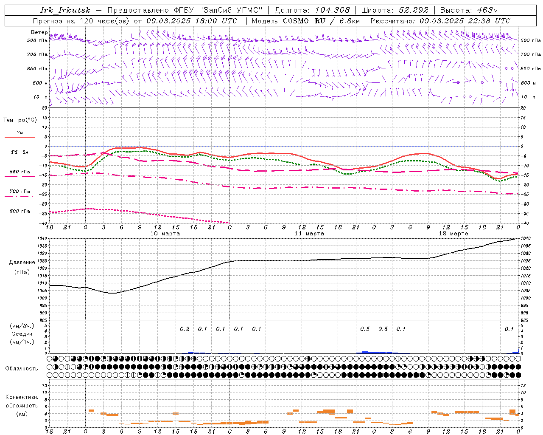Click the left 10 м wind level label
The height and width of the screenshot is (435, 543).
(40, 97)
